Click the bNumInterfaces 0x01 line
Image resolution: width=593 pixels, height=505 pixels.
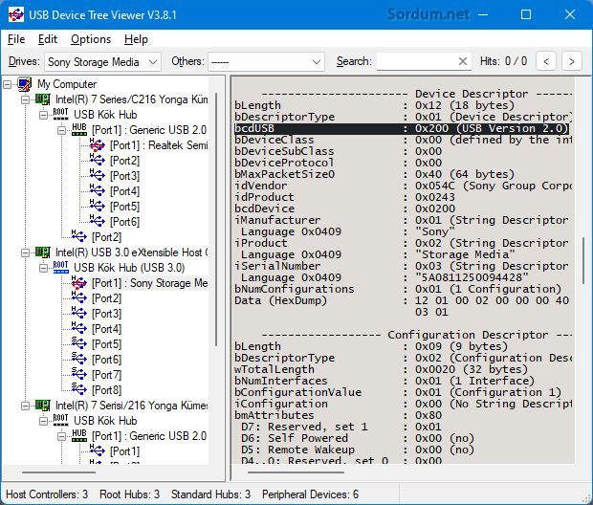click(384, 381)
